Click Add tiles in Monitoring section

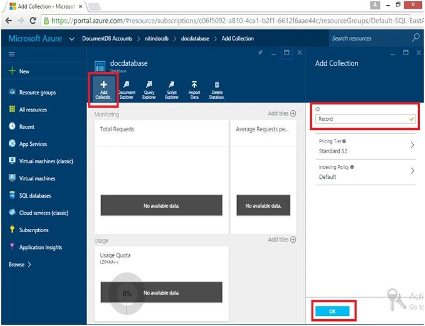(282, 113)
